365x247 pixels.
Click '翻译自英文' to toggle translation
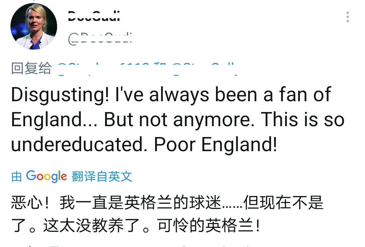click(x=101, y=176)
